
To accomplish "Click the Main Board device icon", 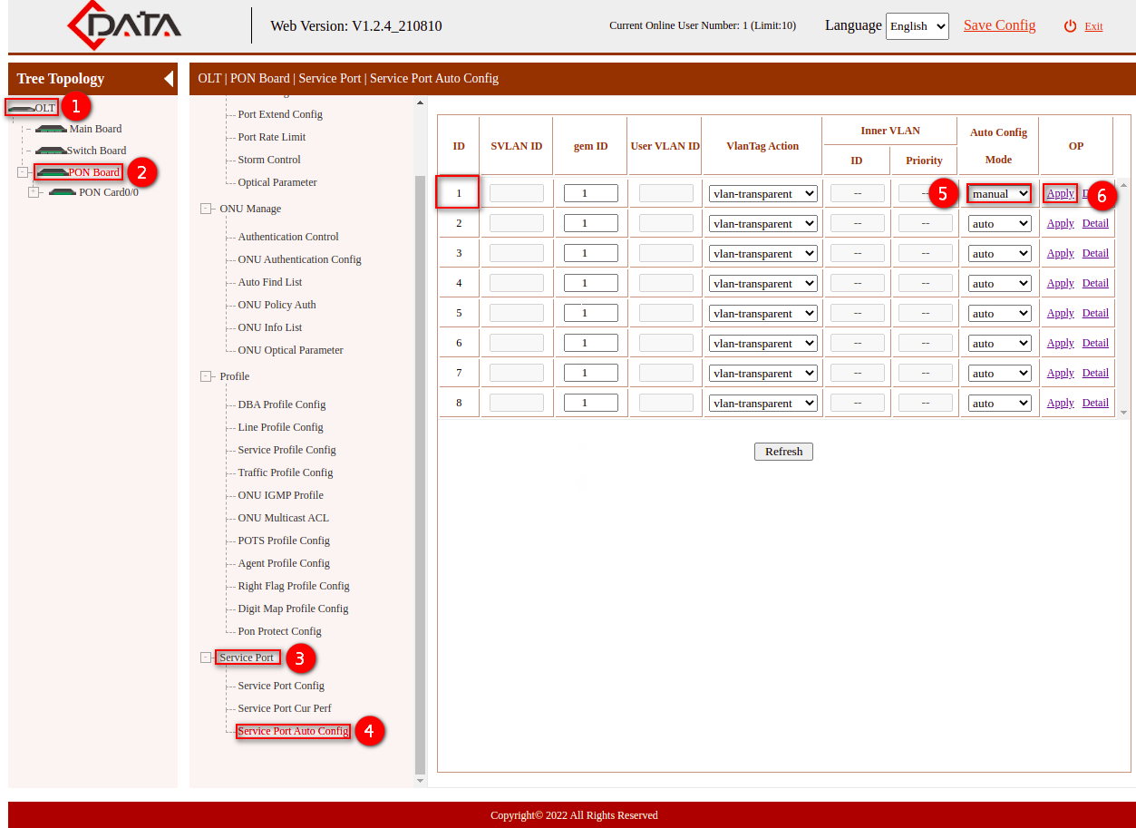I will pyautogui.click(x=53, y=128).
